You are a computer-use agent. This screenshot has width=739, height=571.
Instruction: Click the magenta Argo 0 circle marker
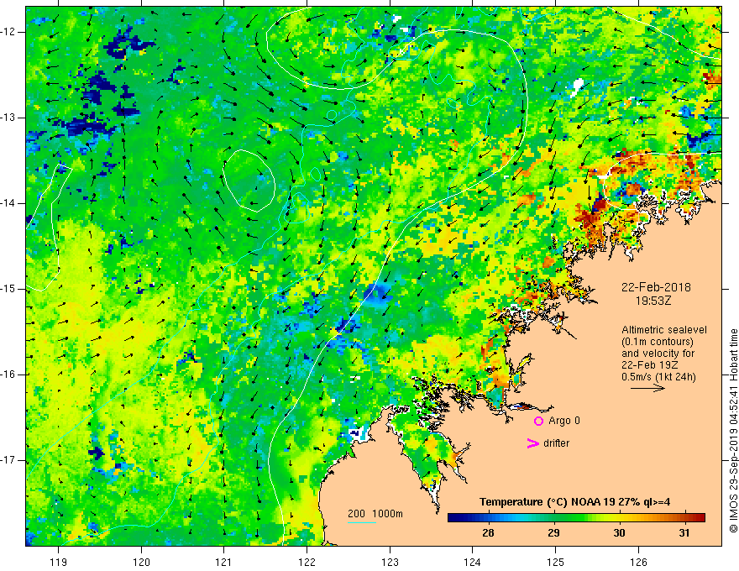click(x=538, y=421)
